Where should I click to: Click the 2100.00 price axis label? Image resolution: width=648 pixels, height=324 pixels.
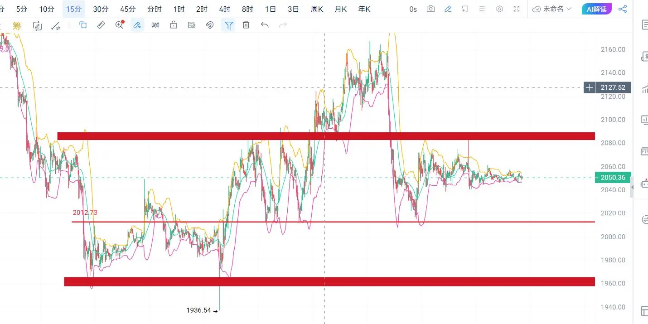(613, 120)
